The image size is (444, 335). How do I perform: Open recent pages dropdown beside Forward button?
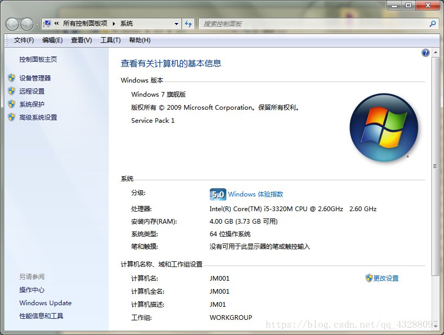click(37, 25)
